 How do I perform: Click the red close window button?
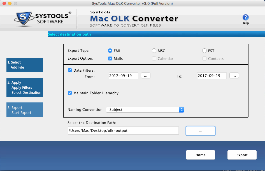point(4,3)
